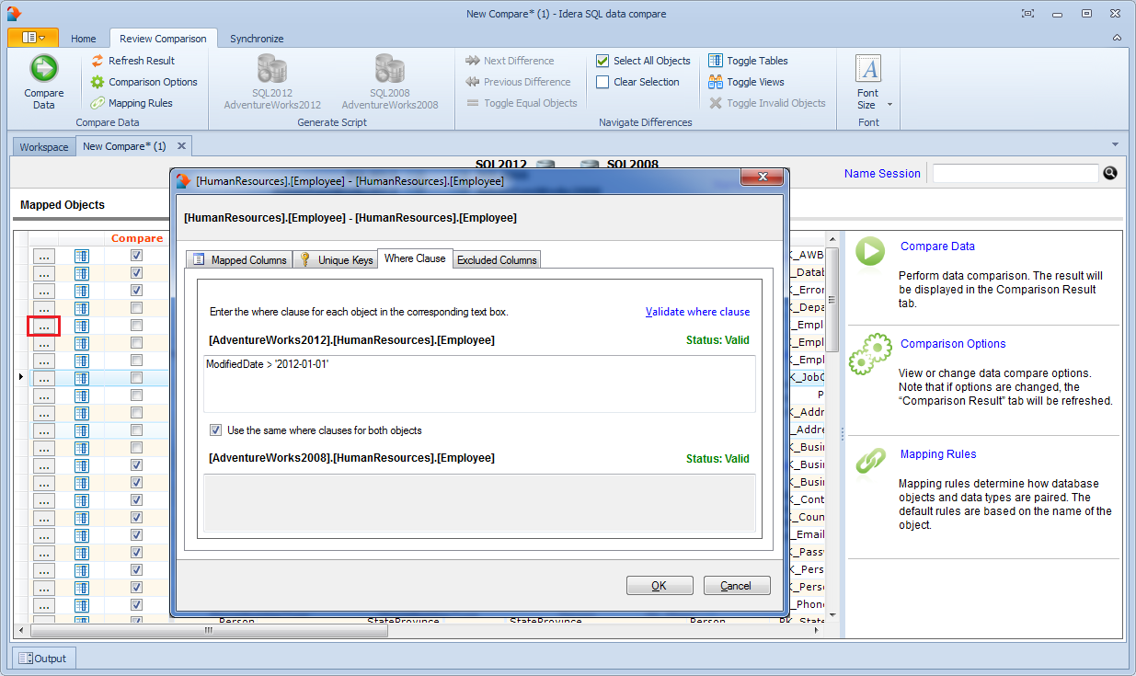Open the Excluded Columns tab
The height and width of the screenshot is (676, 1136).
pos(497,260)
